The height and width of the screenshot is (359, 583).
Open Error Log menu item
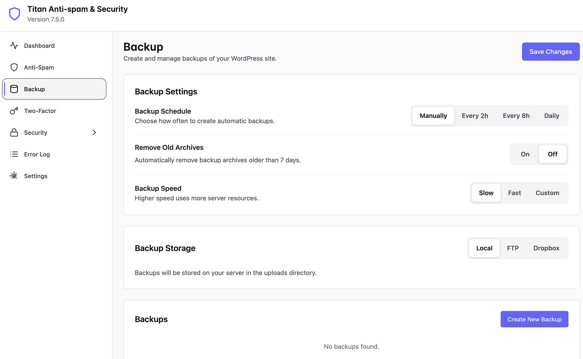[x=37, y=154]
